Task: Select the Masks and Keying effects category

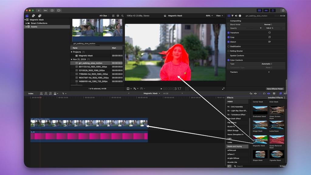Action: coord(237,146)
